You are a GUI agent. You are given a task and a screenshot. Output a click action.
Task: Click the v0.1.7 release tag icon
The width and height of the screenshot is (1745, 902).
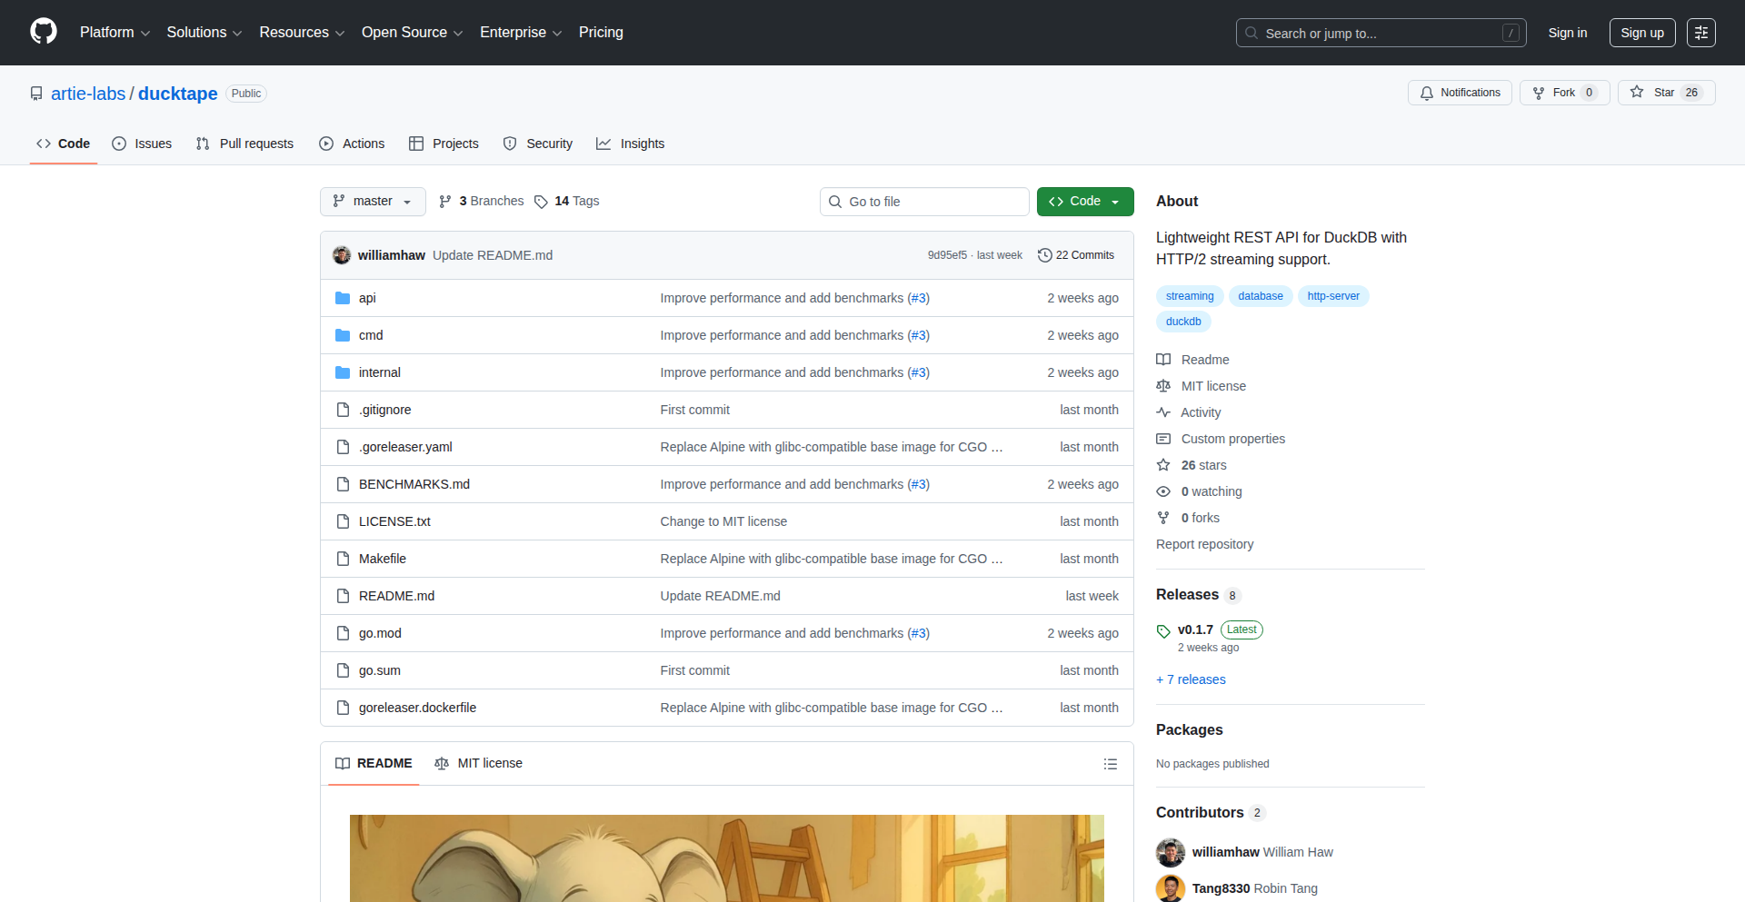tap(1163, 630)
